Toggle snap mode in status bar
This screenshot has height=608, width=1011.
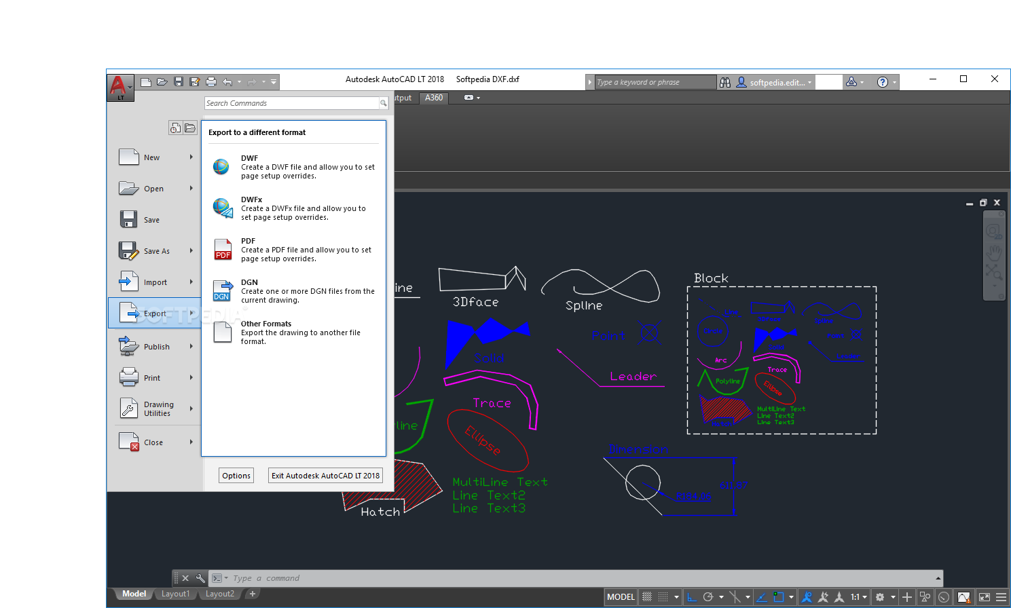[663, 597]
